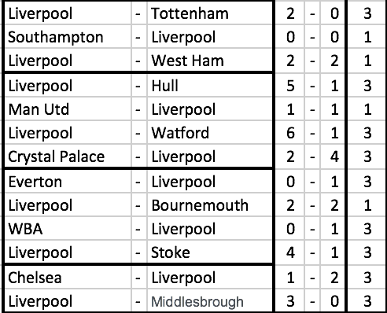This screenshot has height=313, width=387.
Task: Click the Watford cell
Action: (209, 133)
